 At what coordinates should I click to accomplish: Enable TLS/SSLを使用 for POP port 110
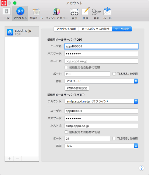(x=114, y=74)
